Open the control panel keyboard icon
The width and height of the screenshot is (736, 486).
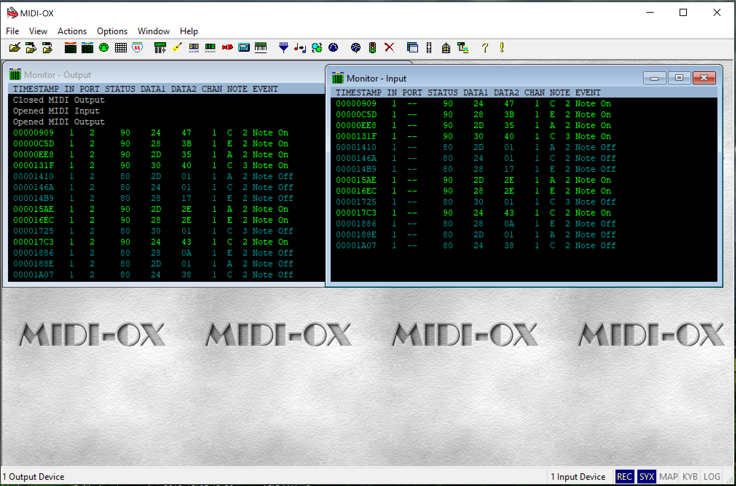(261, 48)
